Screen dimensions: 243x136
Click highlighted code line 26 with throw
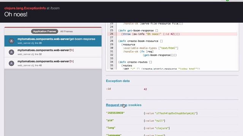pos(172,34)
